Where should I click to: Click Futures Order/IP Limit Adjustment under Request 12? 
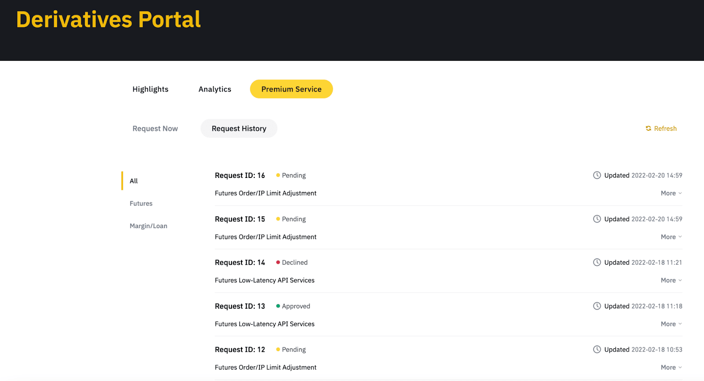tap(266, 367)
